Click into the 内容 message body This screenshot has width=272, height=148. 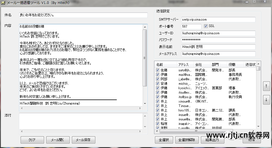81,65
